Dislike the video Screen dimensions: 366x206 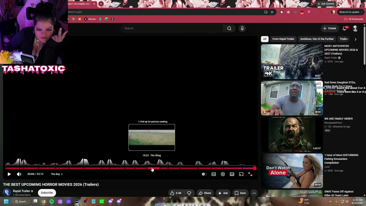(189, 193)
